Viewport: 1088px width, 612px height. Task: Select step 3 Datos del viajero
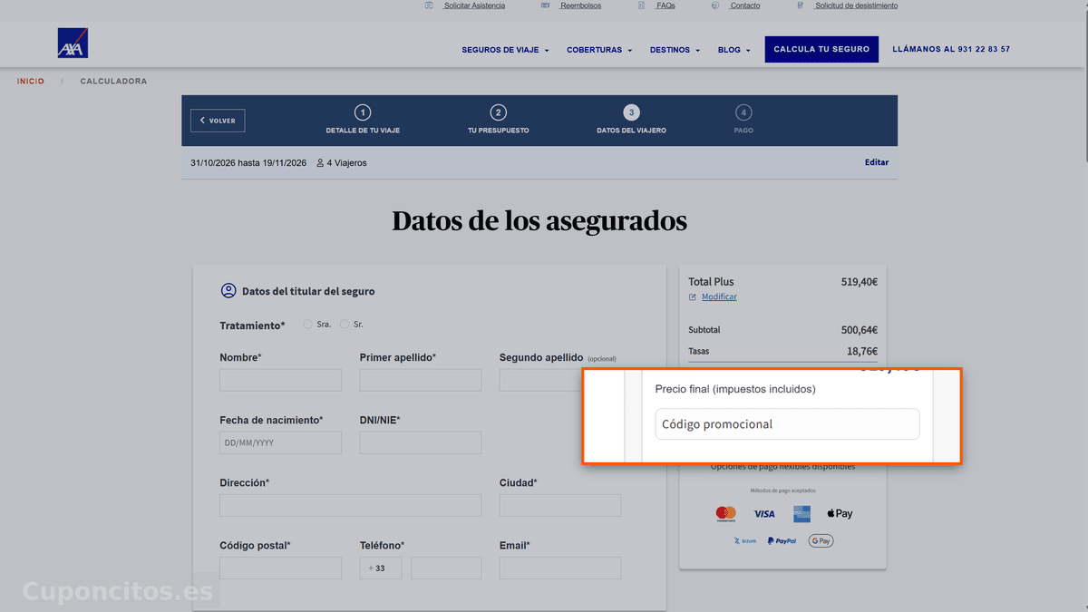coord(631,120)
